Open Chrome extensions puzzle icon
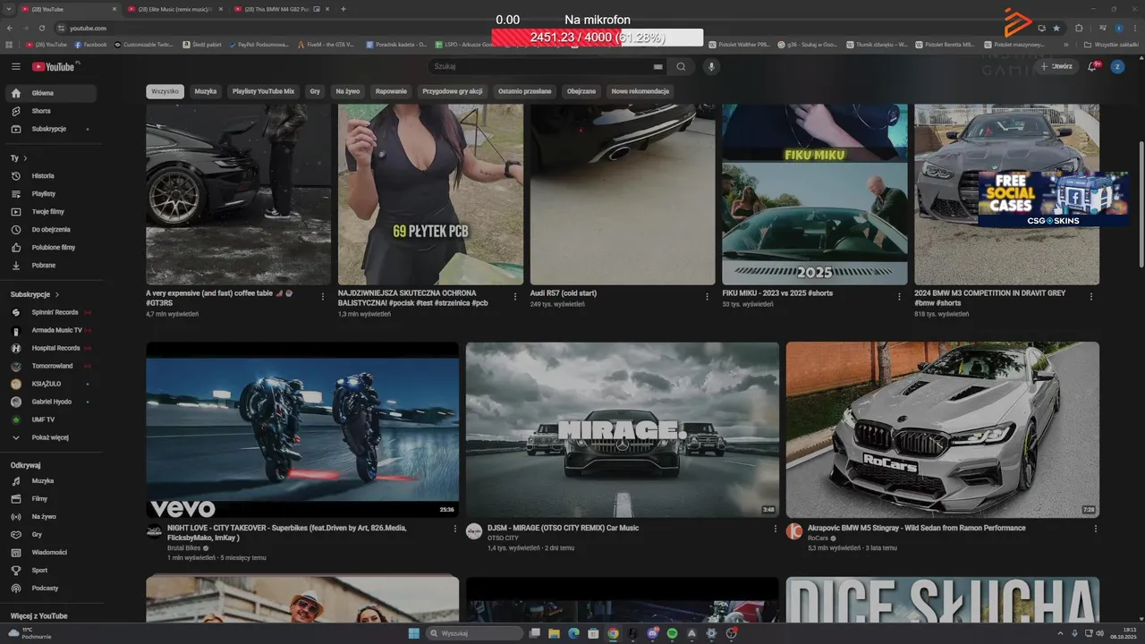 click(1079, 28)
